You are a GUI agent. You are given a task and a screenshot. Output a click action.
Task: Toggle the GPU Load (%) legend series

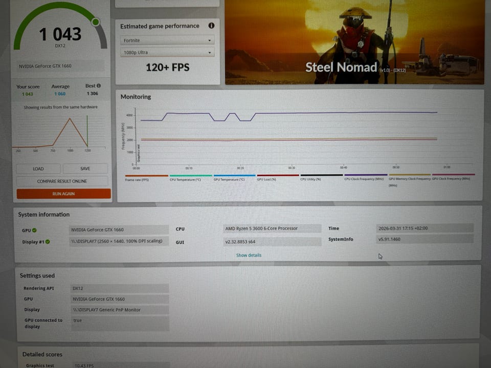click(x=278, y=177)
